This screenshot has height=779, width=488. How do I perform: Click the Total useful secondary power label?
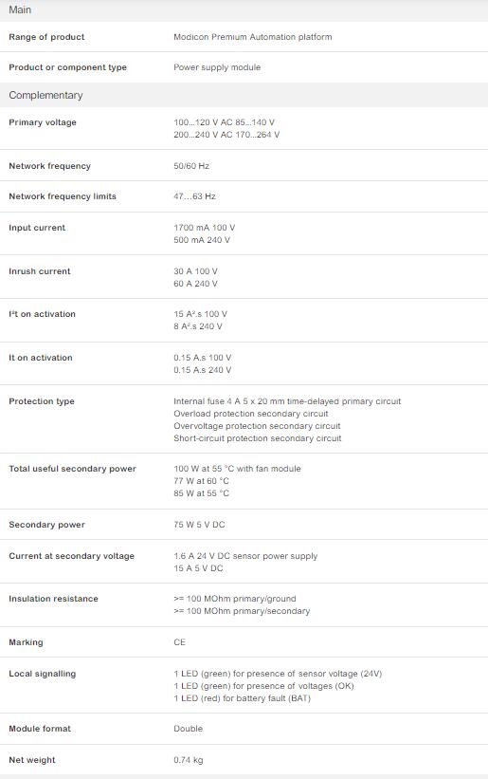tap(72, 469)
